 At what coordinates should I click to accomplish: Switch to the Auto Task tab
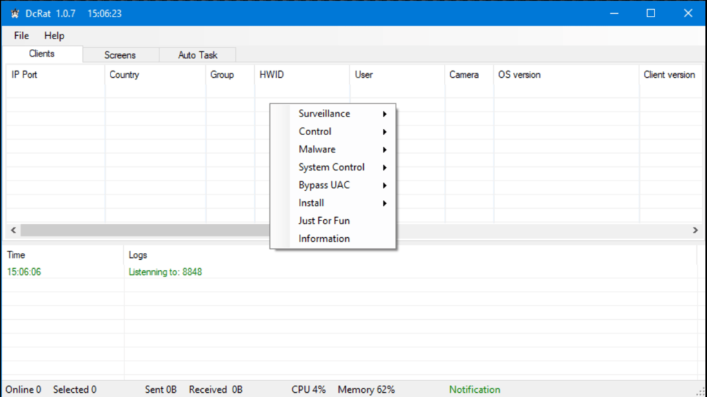197,55
